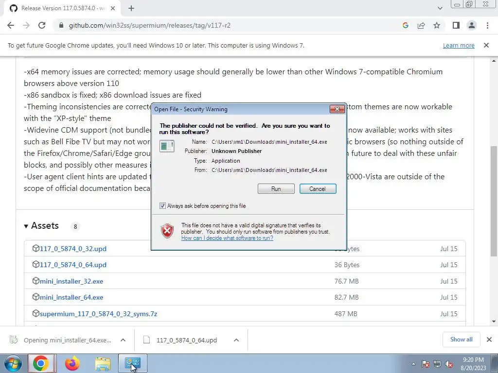Open File Explorer from the taskbar
The height and width of the screenshot is (373, 498).
pyautogui.click(x=103, y=363)
